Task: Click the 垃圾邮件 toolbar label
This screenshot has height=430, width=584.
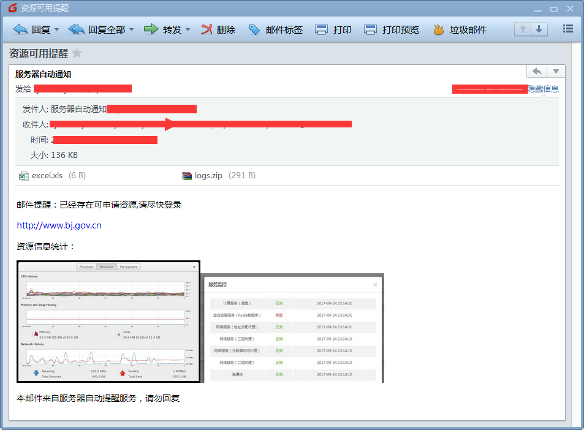Action: pyautogui.click(x=468, y=30)
